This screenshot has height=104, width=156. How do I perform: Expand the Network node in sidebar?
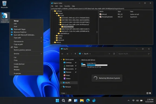(x=61, y=87)
